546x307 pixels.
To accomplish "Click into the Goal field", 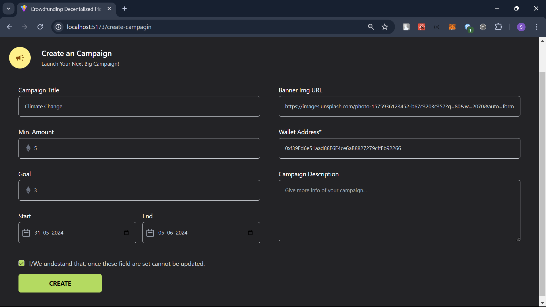I will pyautogui.click(x=139, y=190).
